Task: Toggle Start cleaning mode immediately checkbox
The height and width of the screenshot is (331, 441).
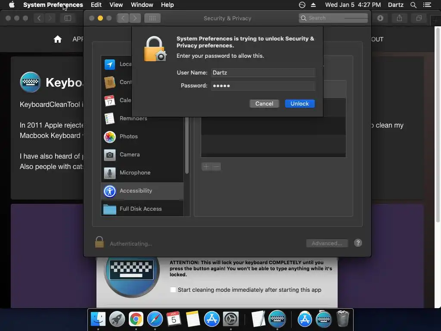Action: [173, 290]
